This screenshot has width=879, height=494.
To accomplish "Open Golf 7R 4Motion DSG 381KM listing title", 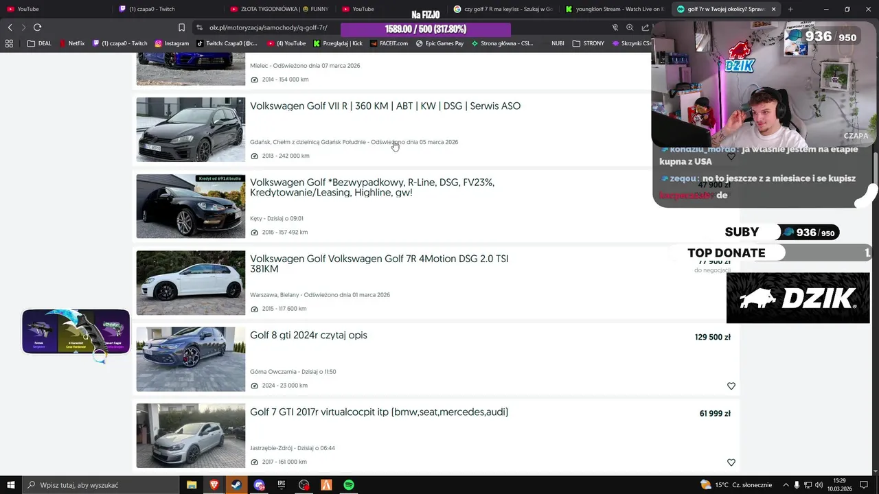I will coord(379,264).
